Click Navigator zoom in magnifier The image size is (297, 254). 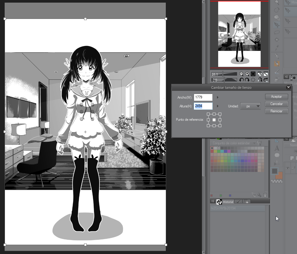pyautogui.click(x=247, y=74)
